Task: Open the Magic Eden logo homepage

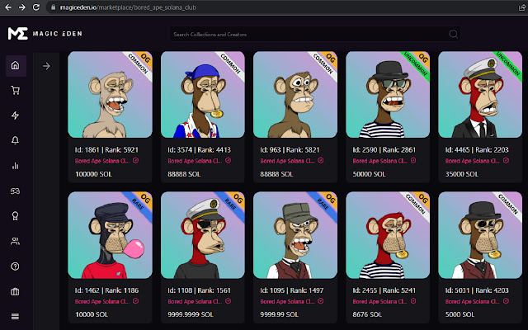Action: click(45, 34)
